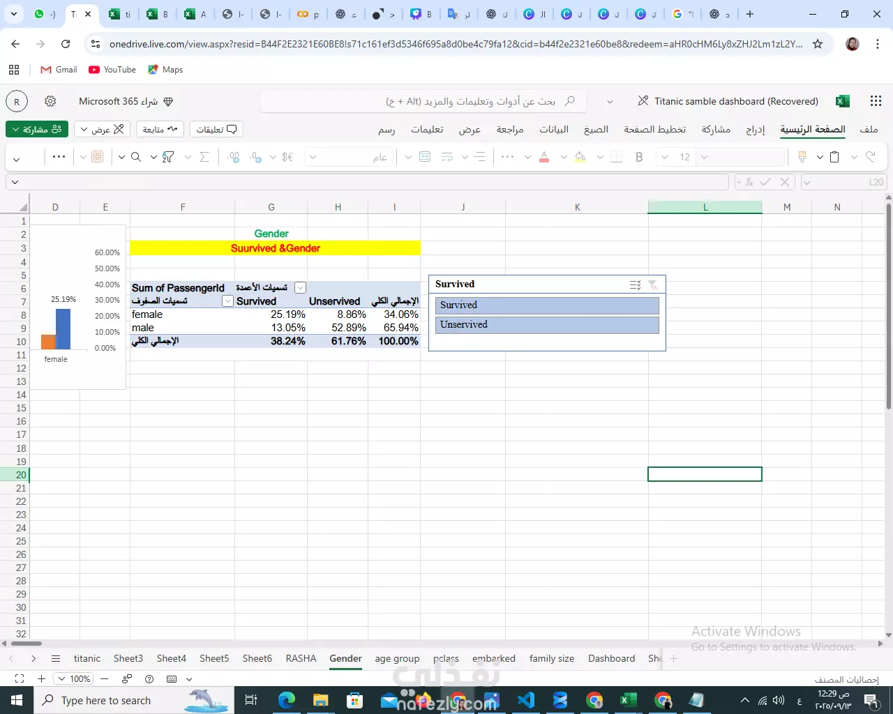Expand the formula bar chevron

pyautogui.click(x=15, y=182)
